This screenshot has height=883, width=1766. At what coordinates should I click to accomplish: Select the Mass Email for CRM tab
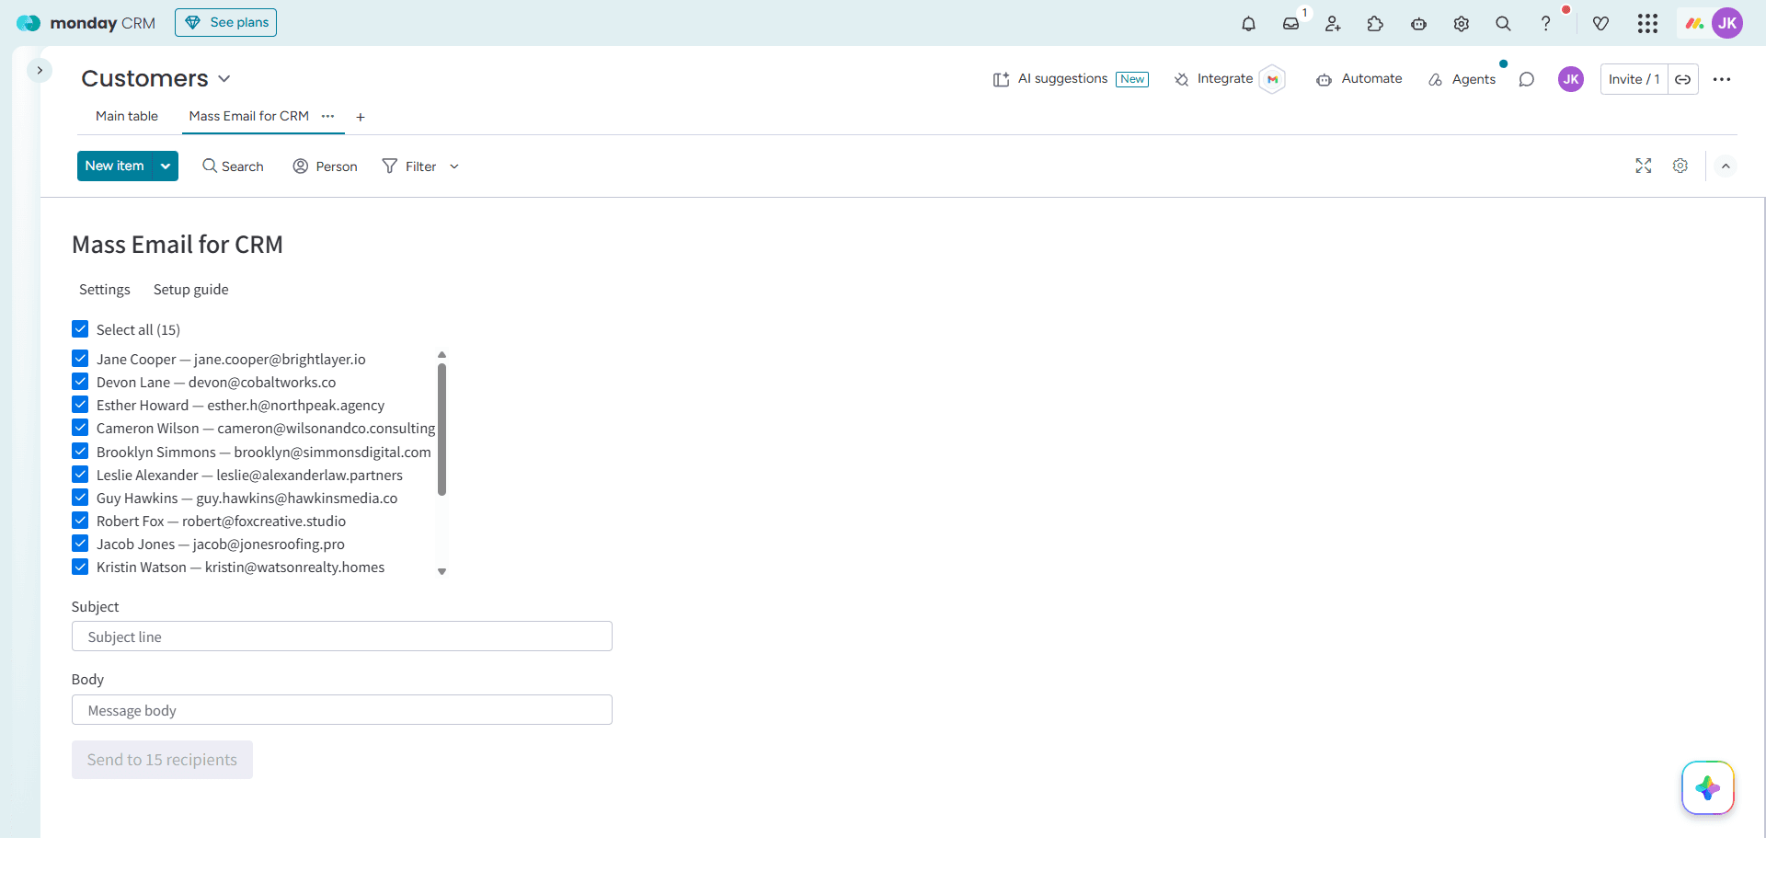[x=248, y=116]
